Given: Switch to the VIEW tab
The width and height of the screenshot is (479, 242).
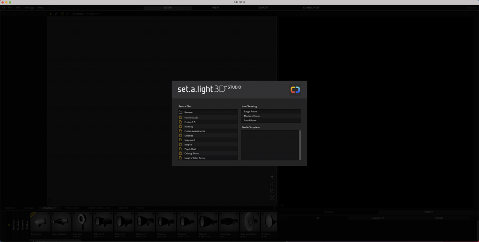Looking at the screenshot, I should 215,7.
